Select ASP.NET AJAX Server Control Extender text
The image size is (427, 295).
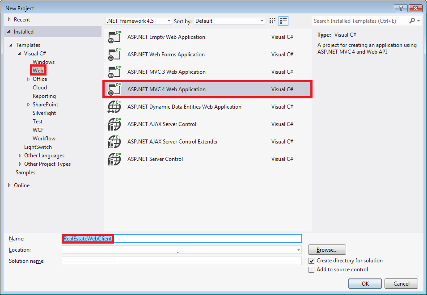tap(173, 142)
